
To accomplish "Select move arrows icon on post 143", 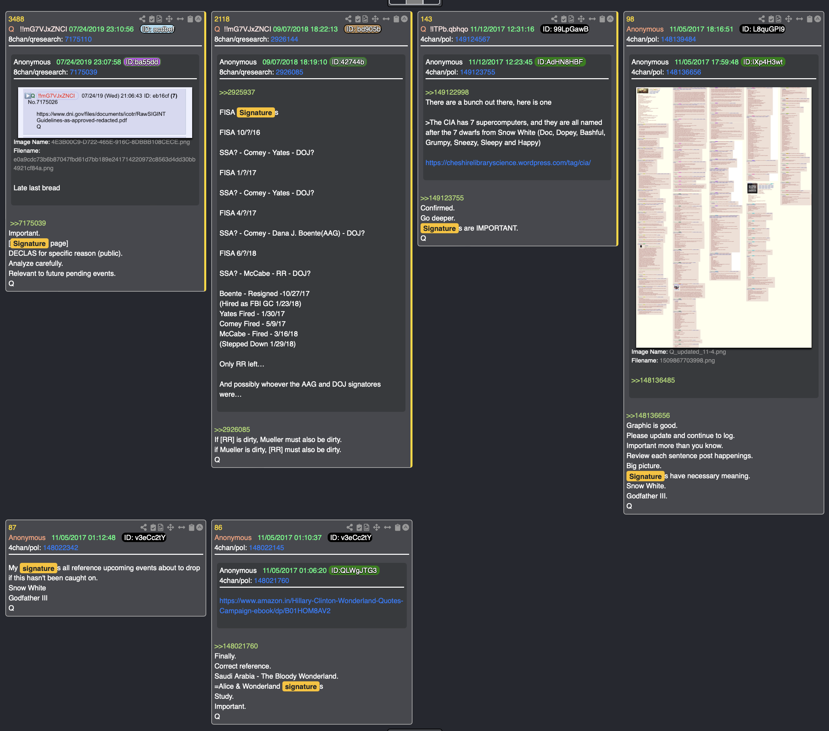I will tap(581, 19).
